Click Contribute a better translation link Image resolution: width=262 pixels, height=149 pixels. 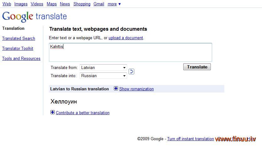pyautogui.click(x=83, y=113)
